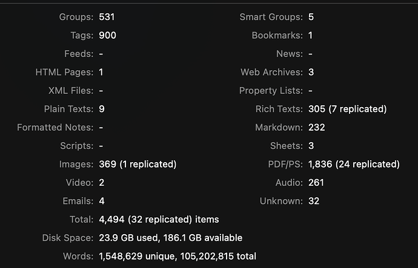
Task: Click the Bookmarks value 1
Action: (x=310, y=36)
